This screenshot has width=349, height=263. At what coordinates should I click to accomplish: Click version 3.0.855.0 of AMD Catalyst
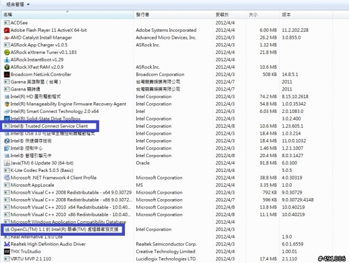tap(291, 38)
